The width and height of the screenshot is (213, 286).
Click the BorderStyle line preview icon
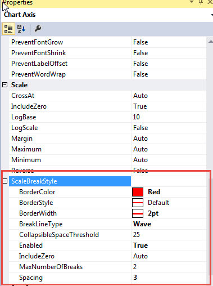[138, 203]
